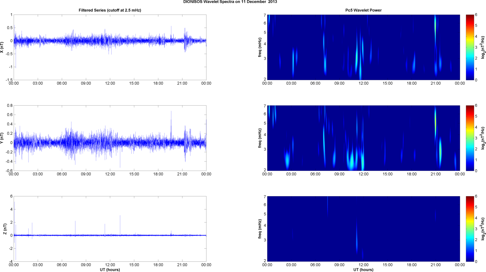Click the '18:00' tick under Z filtered series plot
The width and height of the screenshot is (486, 272).
(158, 265)
